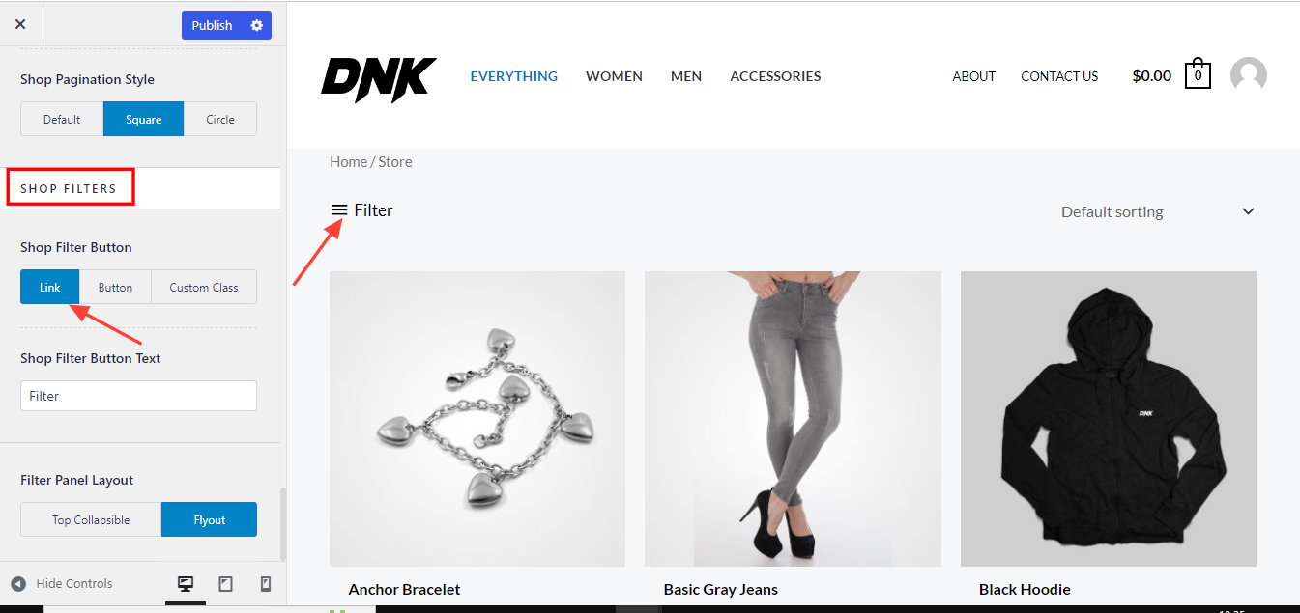The height and width of the screenshot is (613, 1300).
Task: Click the Shop Filter Button Text field
Action: pyautogui.click(x=138, y=396)
